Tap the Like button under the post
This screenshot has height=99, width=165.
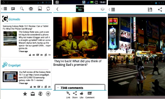81,95
